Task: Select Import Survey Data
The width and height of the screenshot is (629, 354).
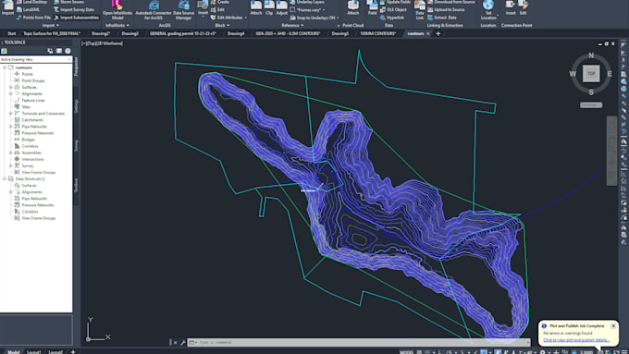Action: click(x=74, y=9)
